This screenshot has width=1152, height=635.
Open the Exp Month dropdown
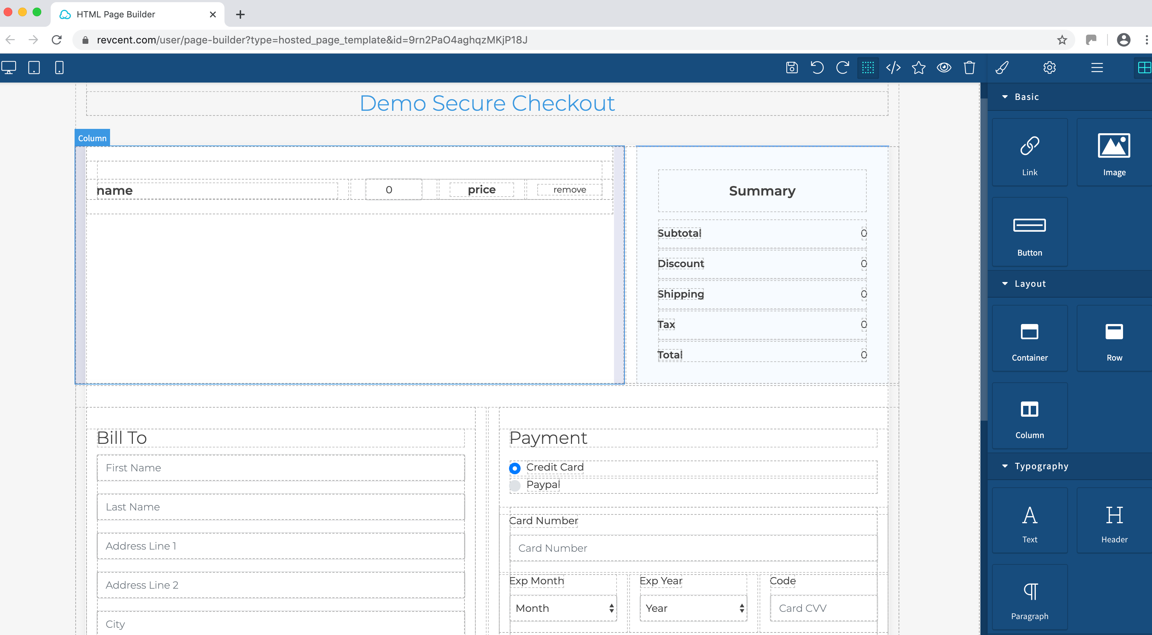pyautogui.click(x=563, y=608)
